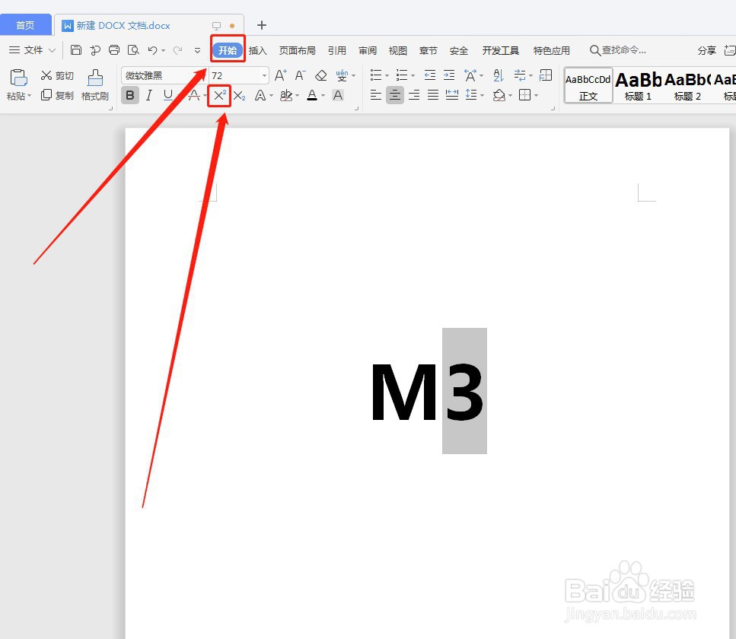Click the Clear Formatting eraser icon
736x639 pixels.
[x=321, y=75]
